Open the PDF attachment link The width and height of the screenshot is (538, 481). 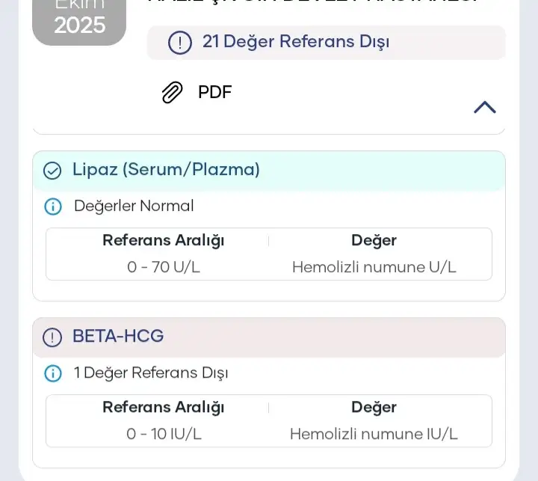pyautogui.click(x=214, y=92)
